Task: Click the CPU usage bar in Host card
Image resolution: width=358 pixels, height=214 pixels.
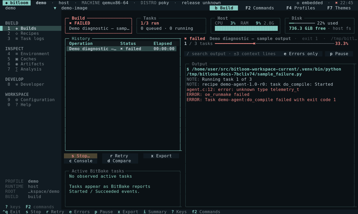Action: point(246,28)
